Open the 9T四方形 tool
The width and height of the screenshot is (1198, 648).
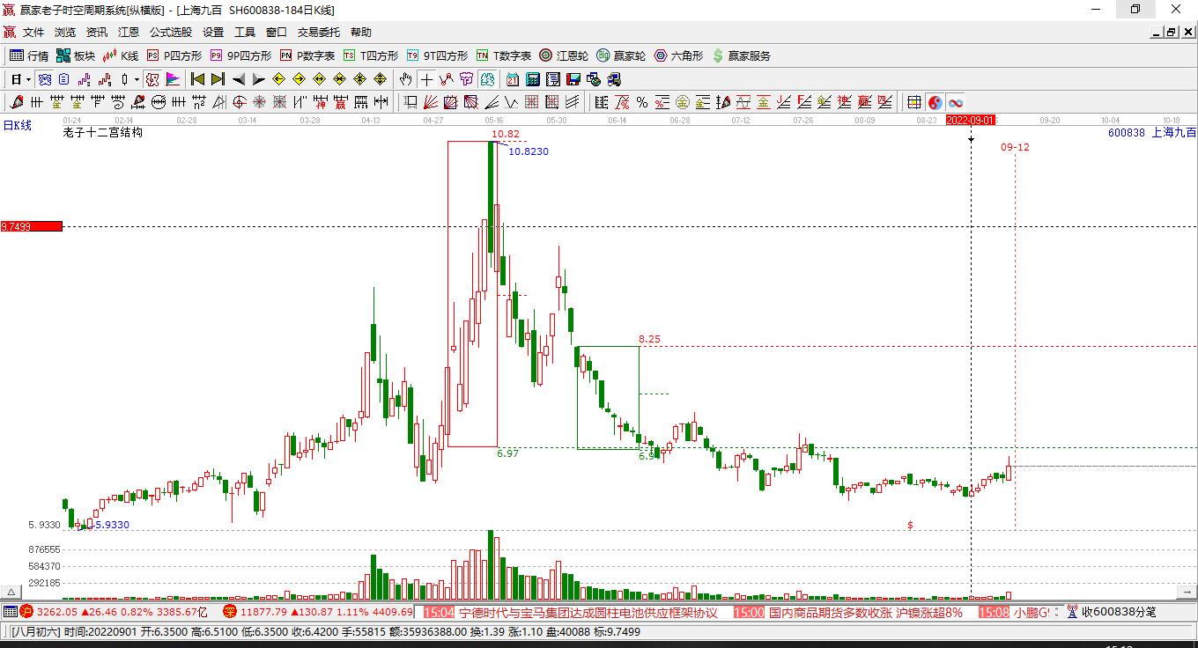(x=438, y=55)
